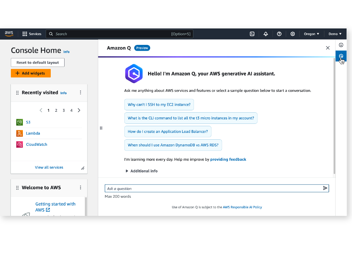Screen dimensions: 352x264
Task: Click the Add widgets button
Action: (x=31, y=73)
